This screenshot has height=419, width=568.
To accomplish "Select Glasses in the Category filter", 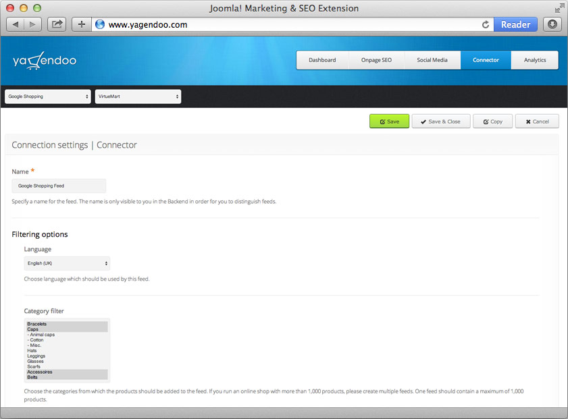I will [x=67, y=361].
